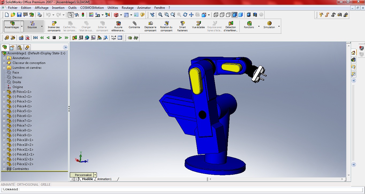This screenshot has width=365, height=194.
Task: Click Aucune référence externe tool
Action: [118, 27]
